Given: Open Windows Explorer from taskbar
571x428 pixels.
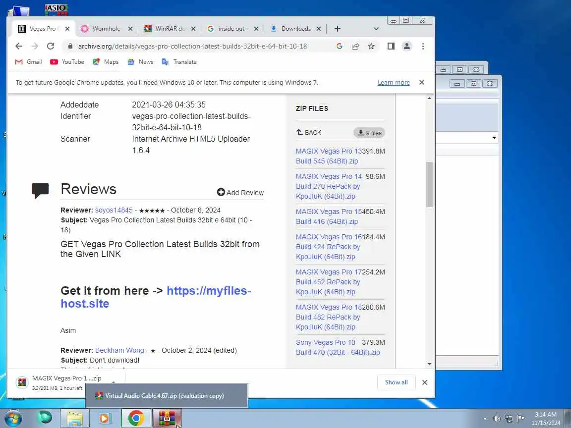Looking at the screenshot, I should (x=75, y=419).
